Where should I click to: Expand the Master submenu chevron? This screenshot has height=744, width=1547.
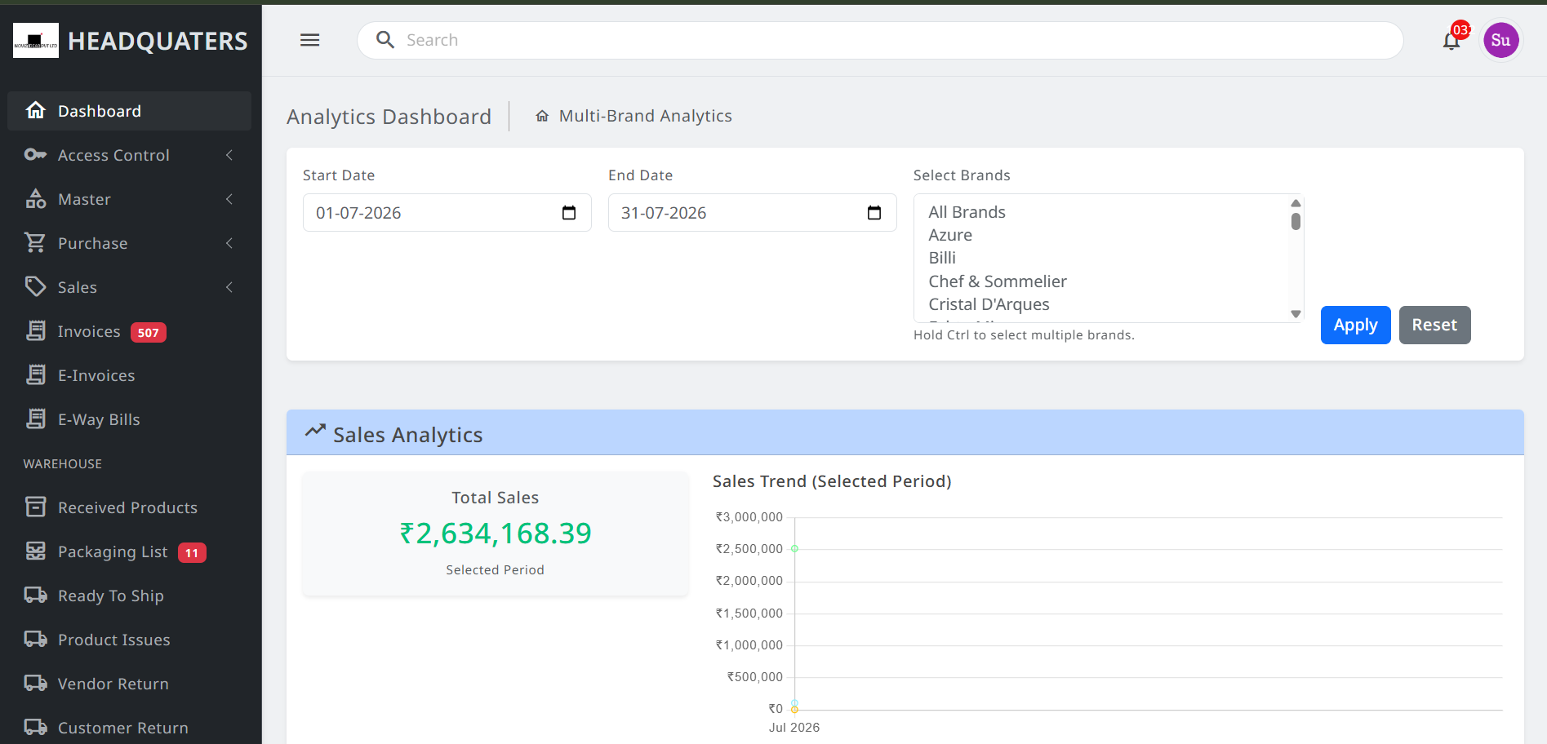point(229,199)
